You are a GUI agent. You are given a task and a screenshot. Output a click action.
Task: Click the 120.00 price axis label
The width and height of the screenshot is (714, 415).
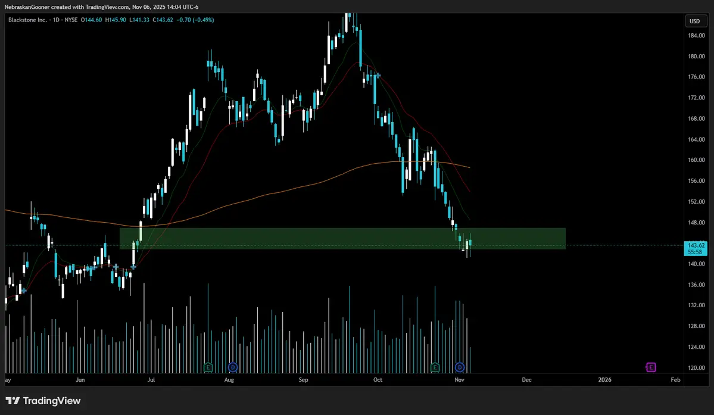coord(696,367)
